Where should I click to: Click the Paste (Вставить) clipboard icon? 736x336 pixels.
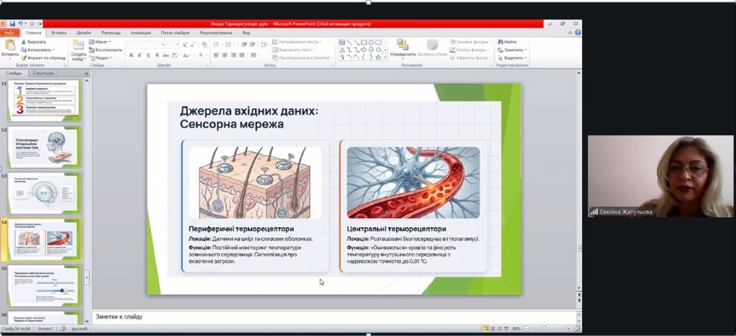point(10,47)
